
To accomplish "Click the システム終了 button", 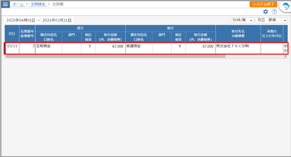I will click(263, 4).
